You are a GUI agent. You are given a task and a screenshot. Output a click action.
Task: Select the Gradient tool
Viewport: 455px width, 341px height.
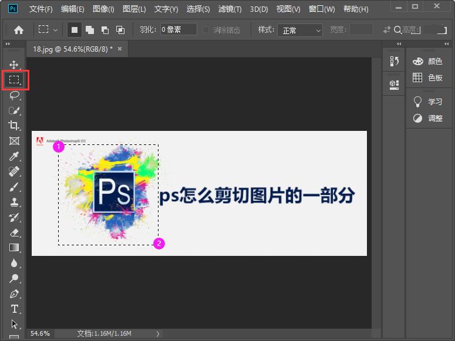click(x=14, y=248)
